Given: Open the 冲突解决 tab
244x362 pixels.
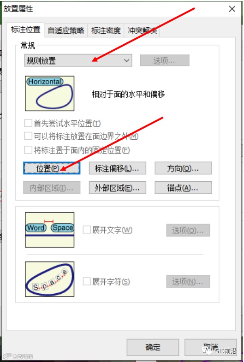Looking at the screenshot, I should tap(142, 30).
